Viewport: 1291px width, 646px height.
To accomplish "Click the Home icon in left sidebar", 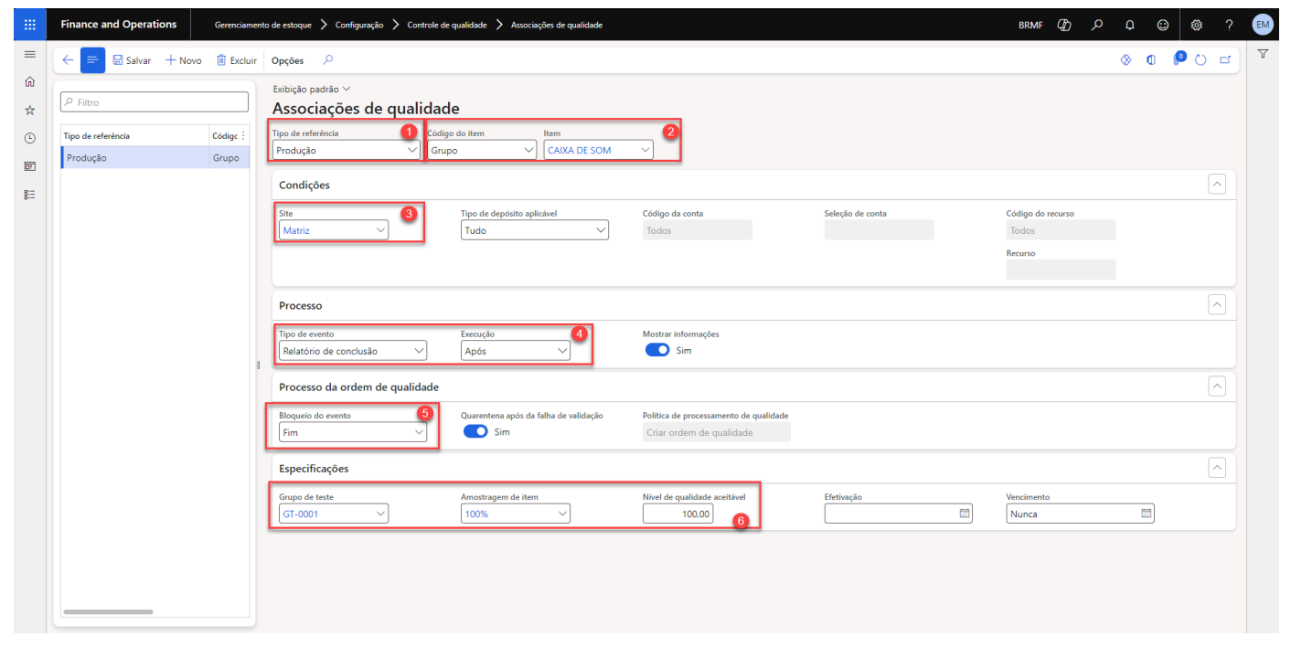I will [29, 82].
